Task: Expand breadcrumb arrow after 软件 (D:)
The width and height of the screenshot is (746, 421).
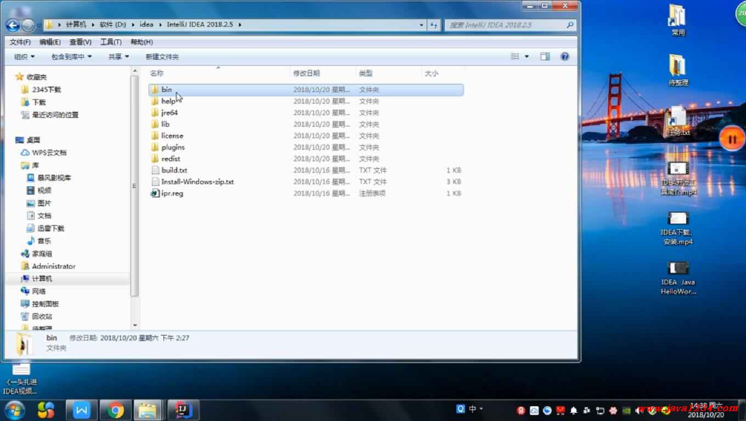Action: click(133, 25)
